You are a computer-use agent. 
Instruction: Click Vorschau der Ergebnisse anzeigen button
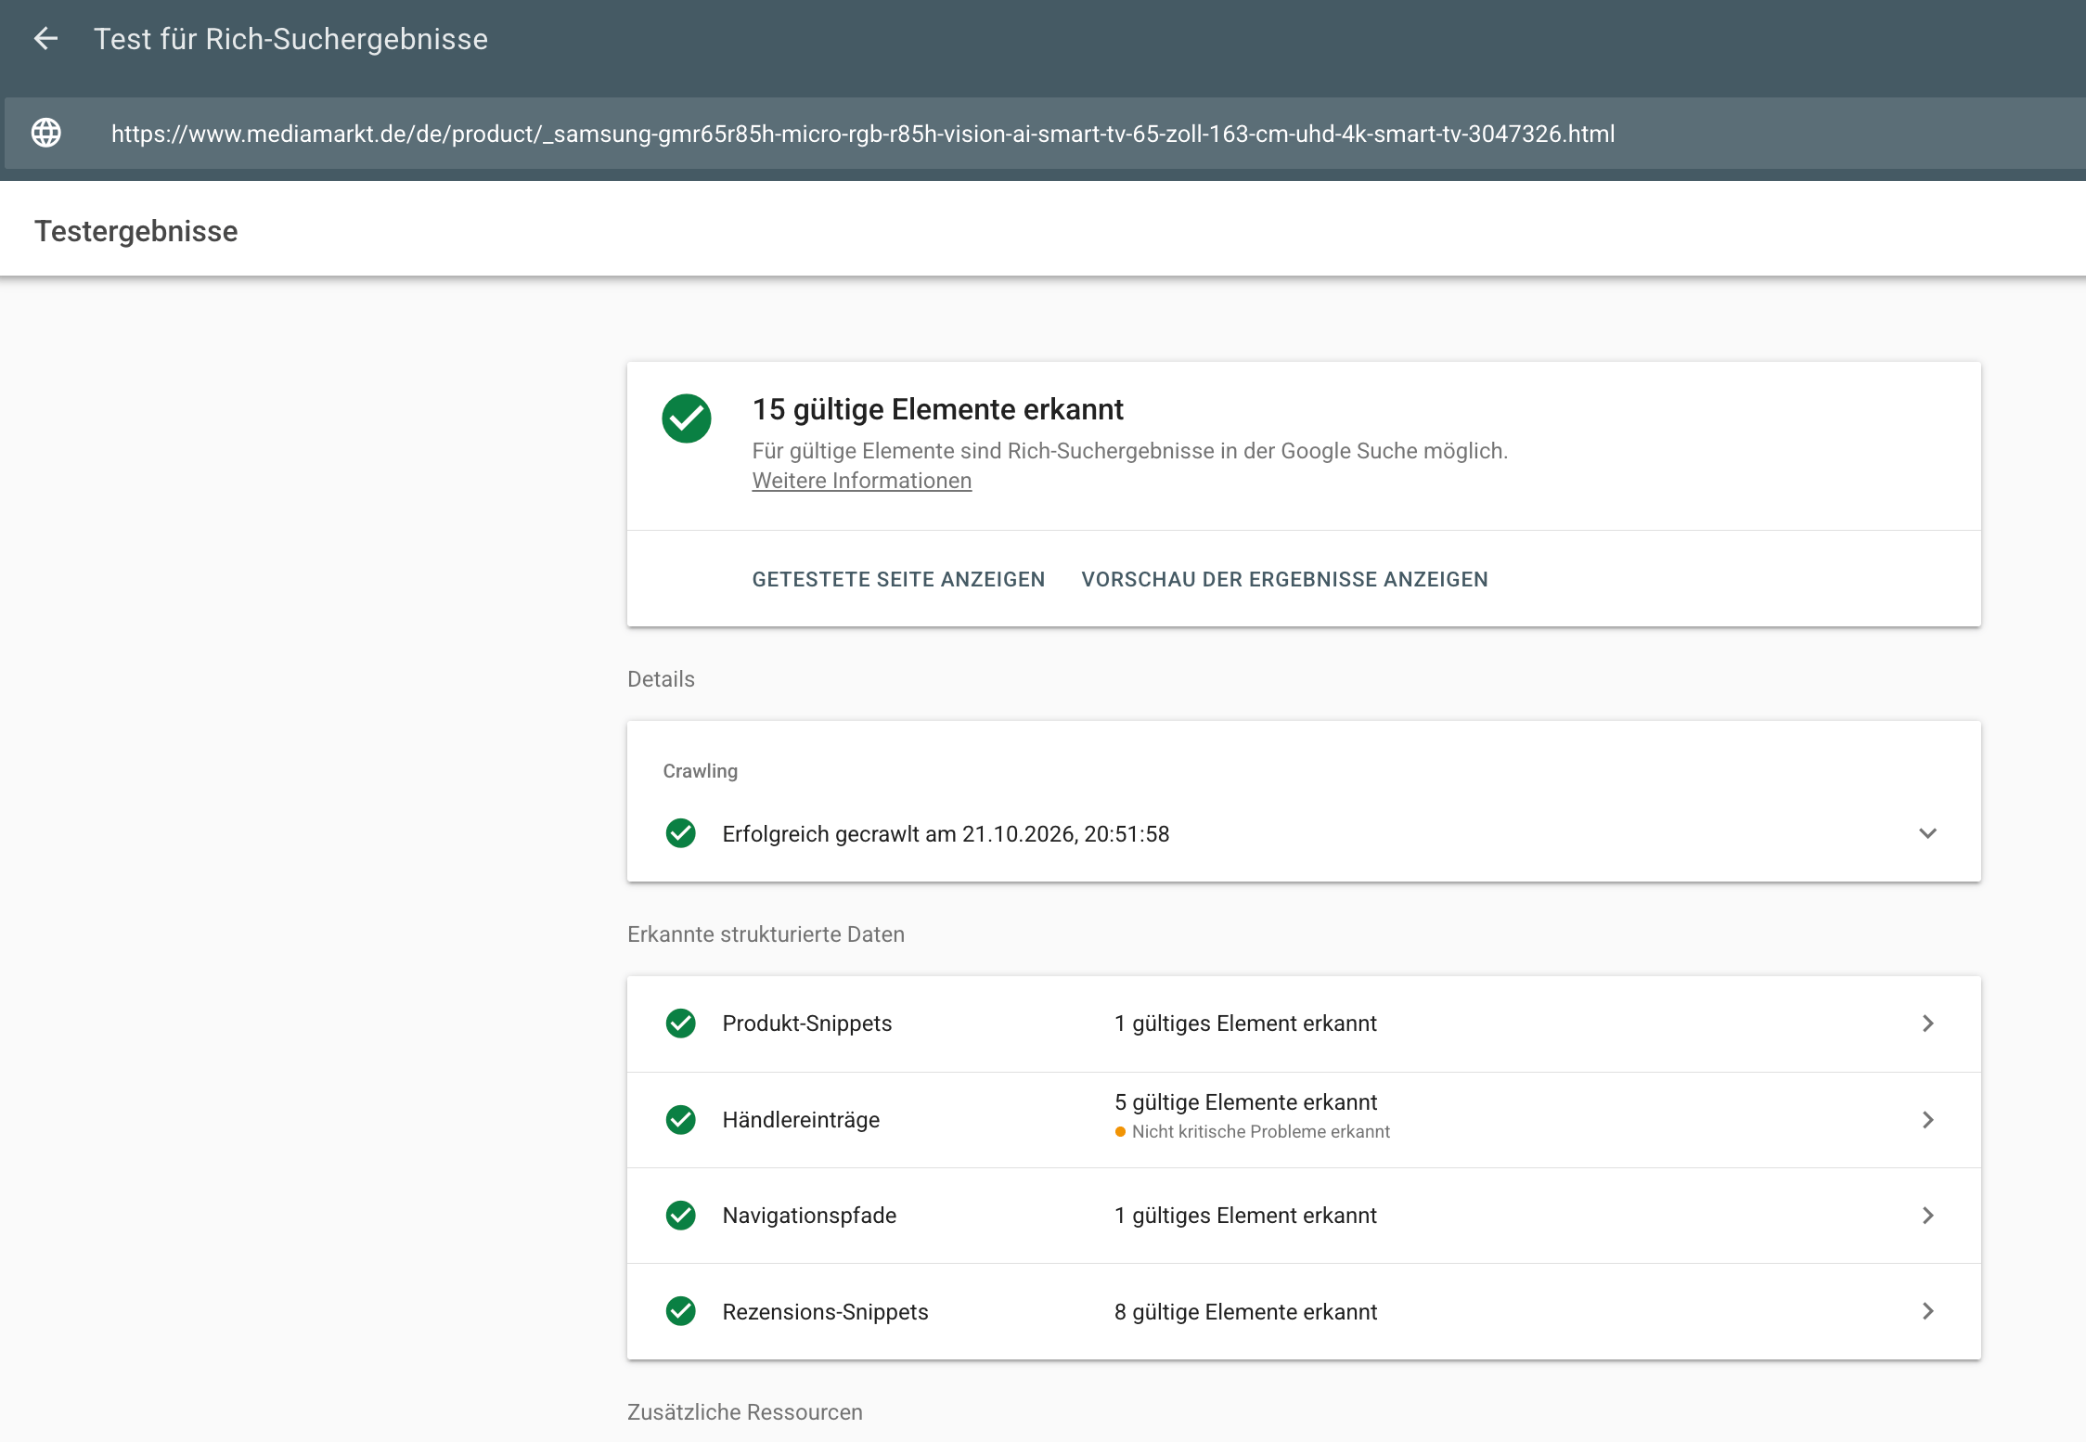tap(1284, 579)
